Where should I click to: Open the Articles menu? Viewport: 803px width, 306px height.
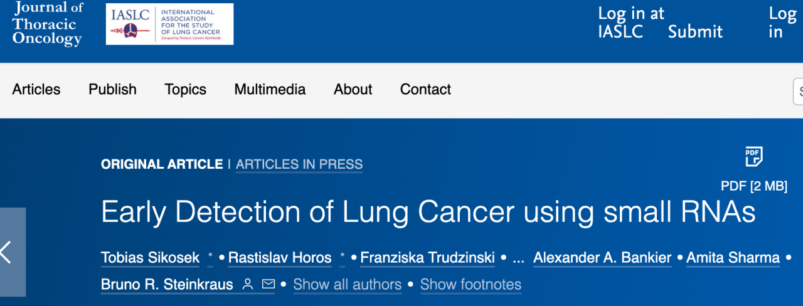point(36,90)
